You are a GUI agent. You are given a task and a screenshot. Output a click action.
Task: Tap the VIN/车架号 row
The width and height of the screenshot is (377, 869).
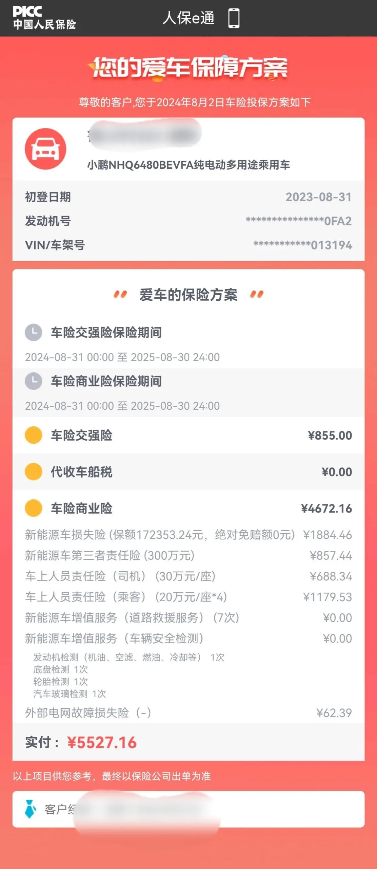coord(188,245)
